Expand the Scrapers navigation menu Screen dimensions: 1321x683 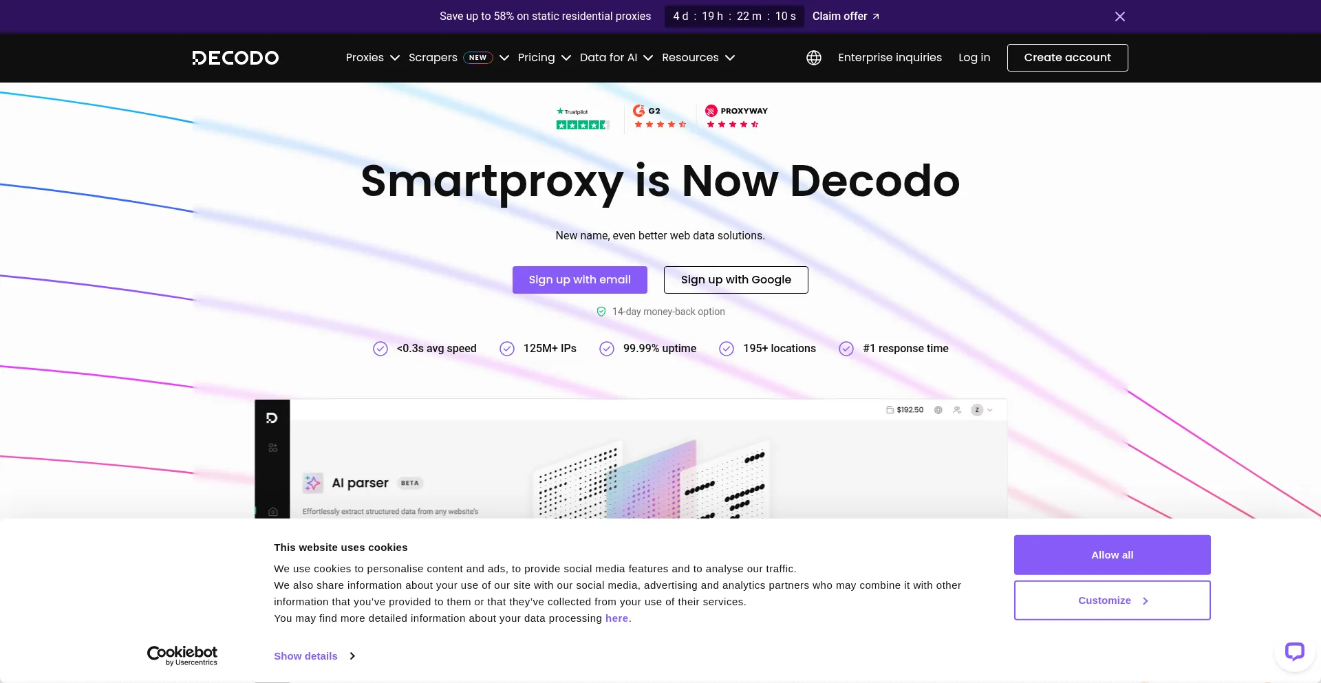[458, 58]
